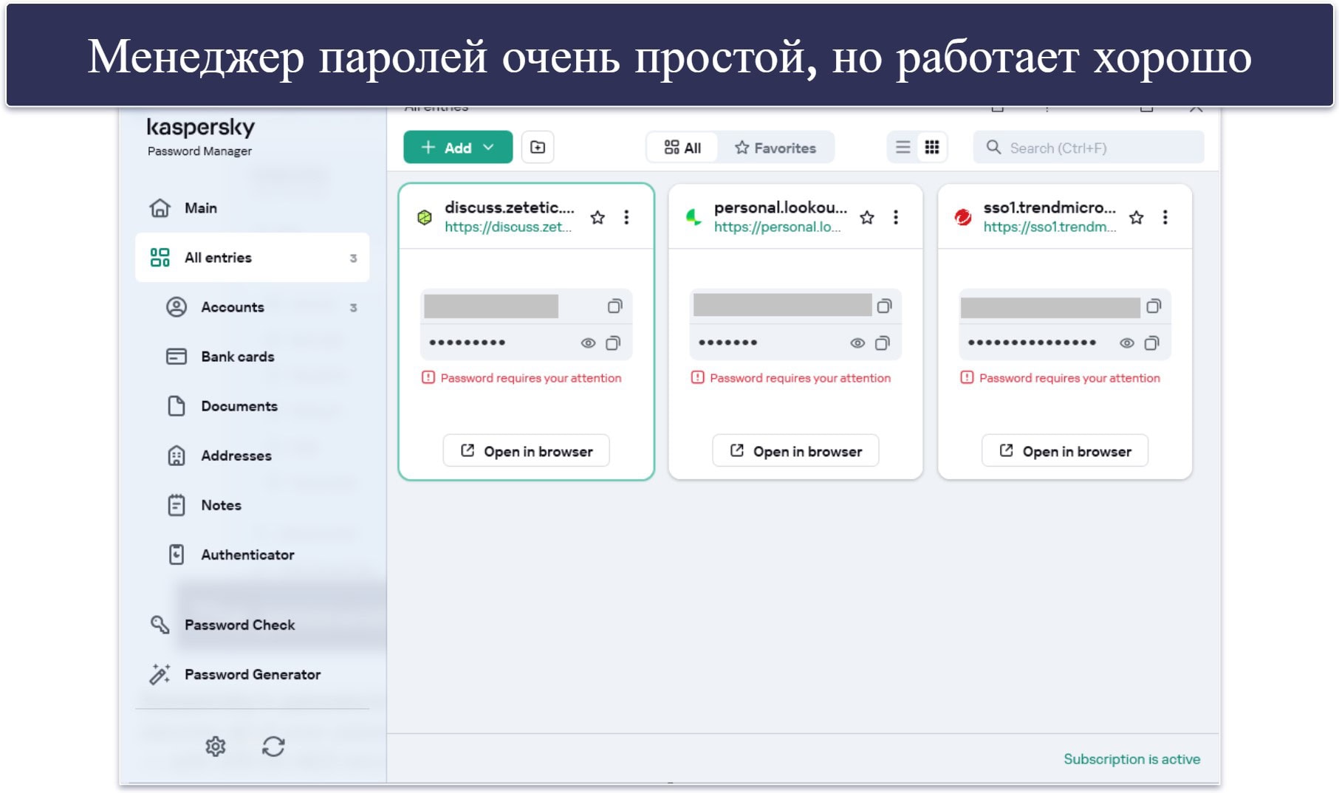Screen dimensions: 1339x793
Task: Focus the Search field
Action: click(x=1089, y=148)
